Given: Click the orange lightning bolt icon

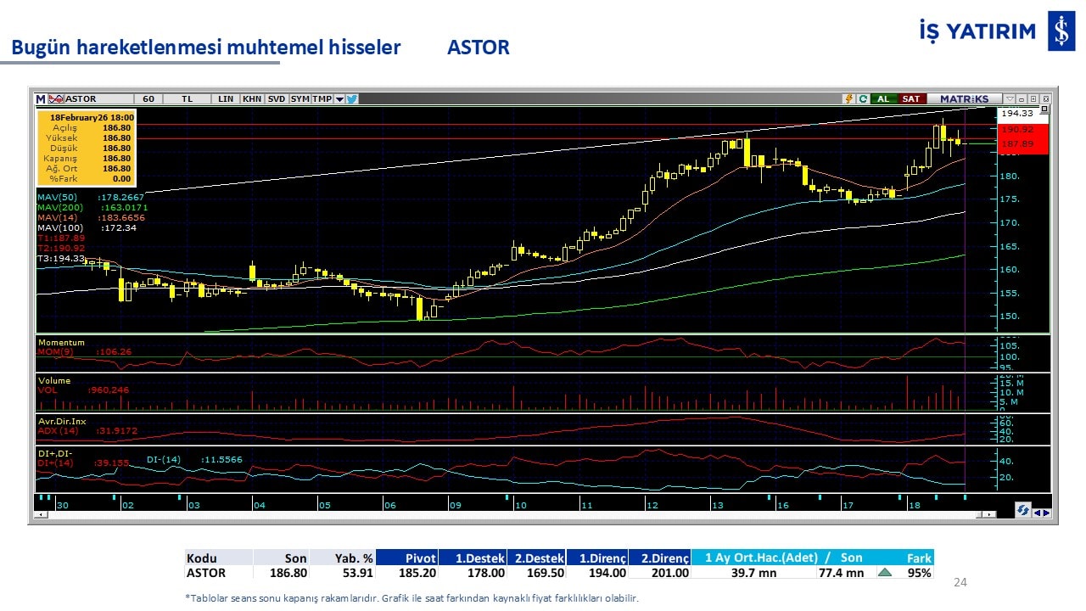Looking at the screenshot, I should 848,99.
